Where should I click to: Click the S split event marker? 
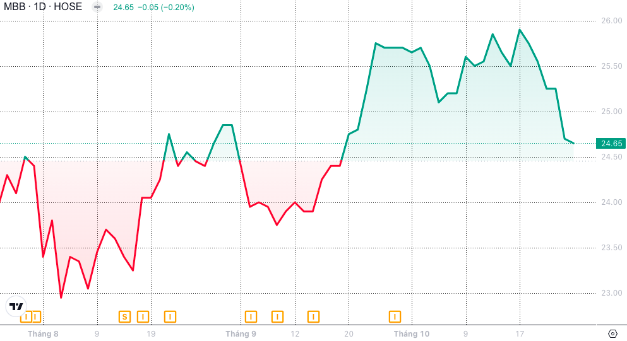pyautogui.click(x=124, y=316)
